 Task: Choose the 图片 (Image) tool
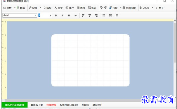point(70,8)
